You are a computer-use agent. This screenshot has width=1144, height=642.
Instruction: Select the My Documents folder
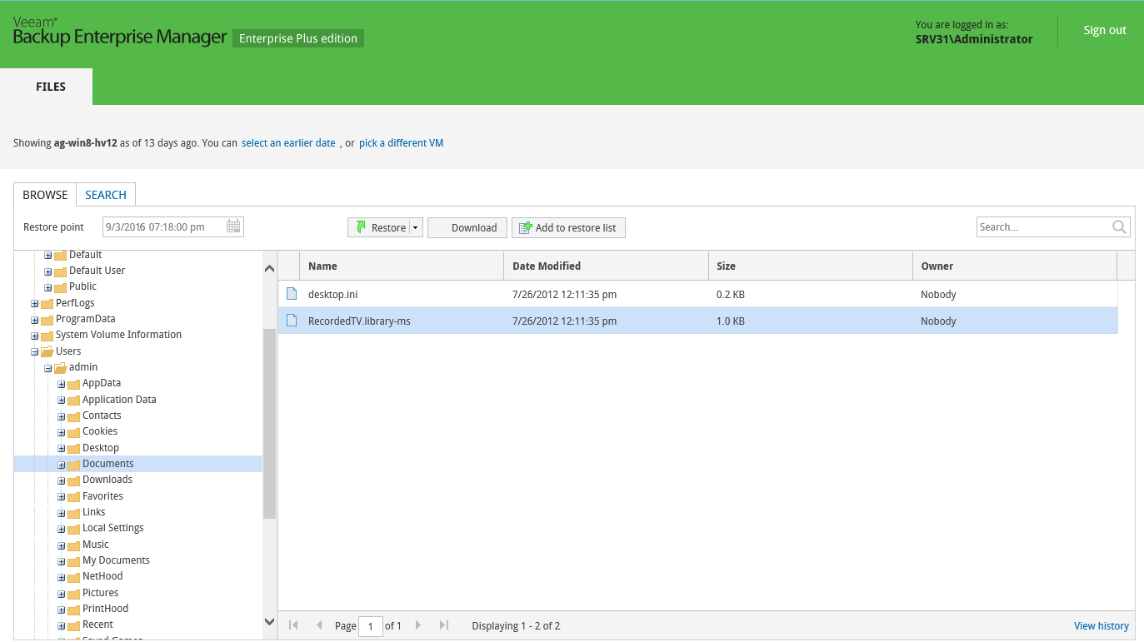tap(116, 560)
